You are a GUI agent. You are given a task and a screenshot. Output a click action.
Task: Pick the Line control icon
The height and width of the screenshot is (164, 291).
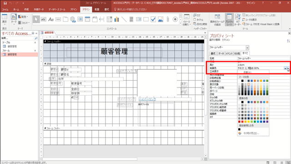coord(124,19)
